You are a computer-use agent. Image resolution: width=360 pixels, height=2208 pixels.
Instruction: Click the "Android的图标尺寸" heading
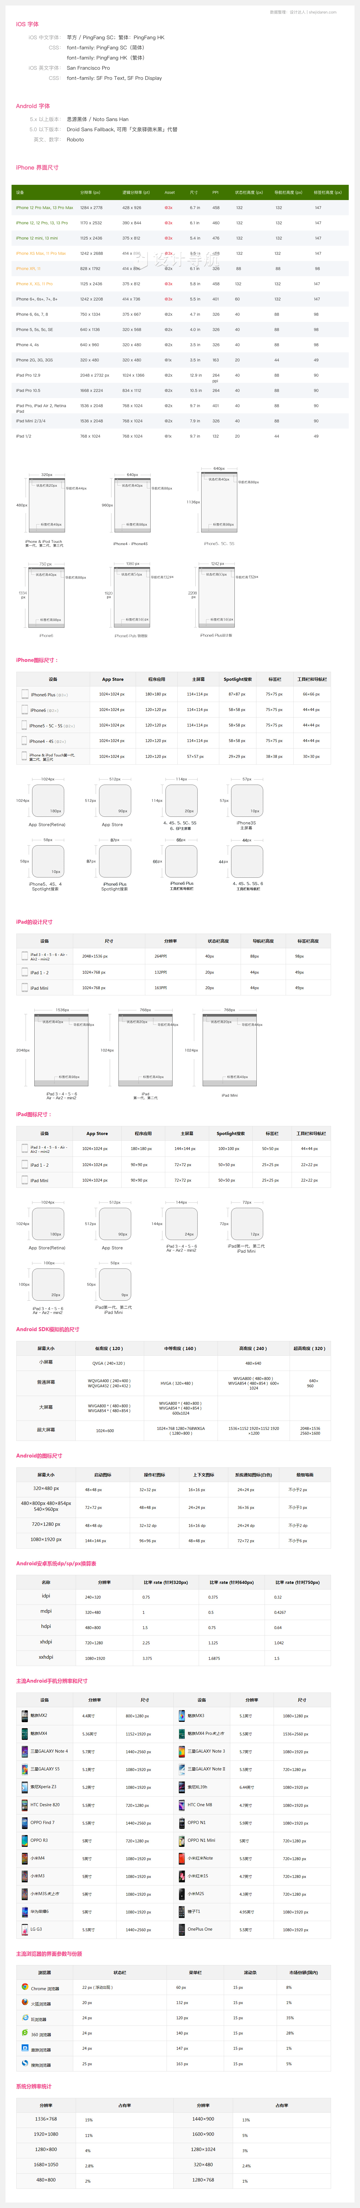pos(39,1456)
